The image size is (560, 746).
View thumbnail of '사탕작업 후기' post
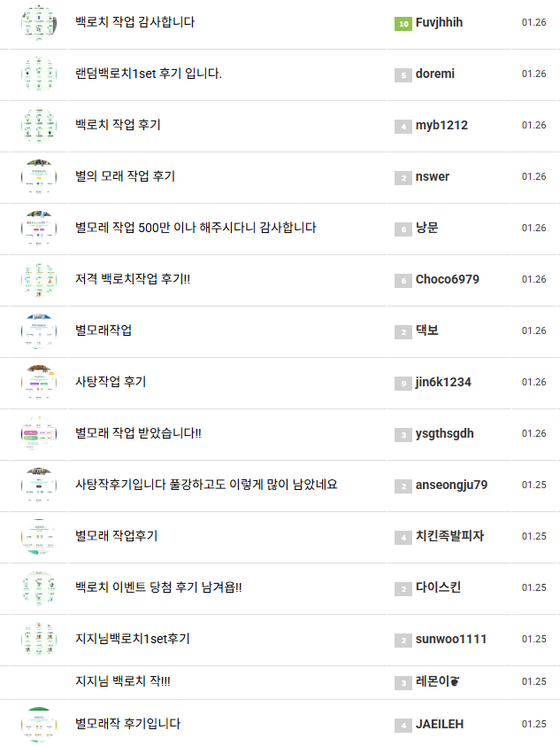point(38,382)
